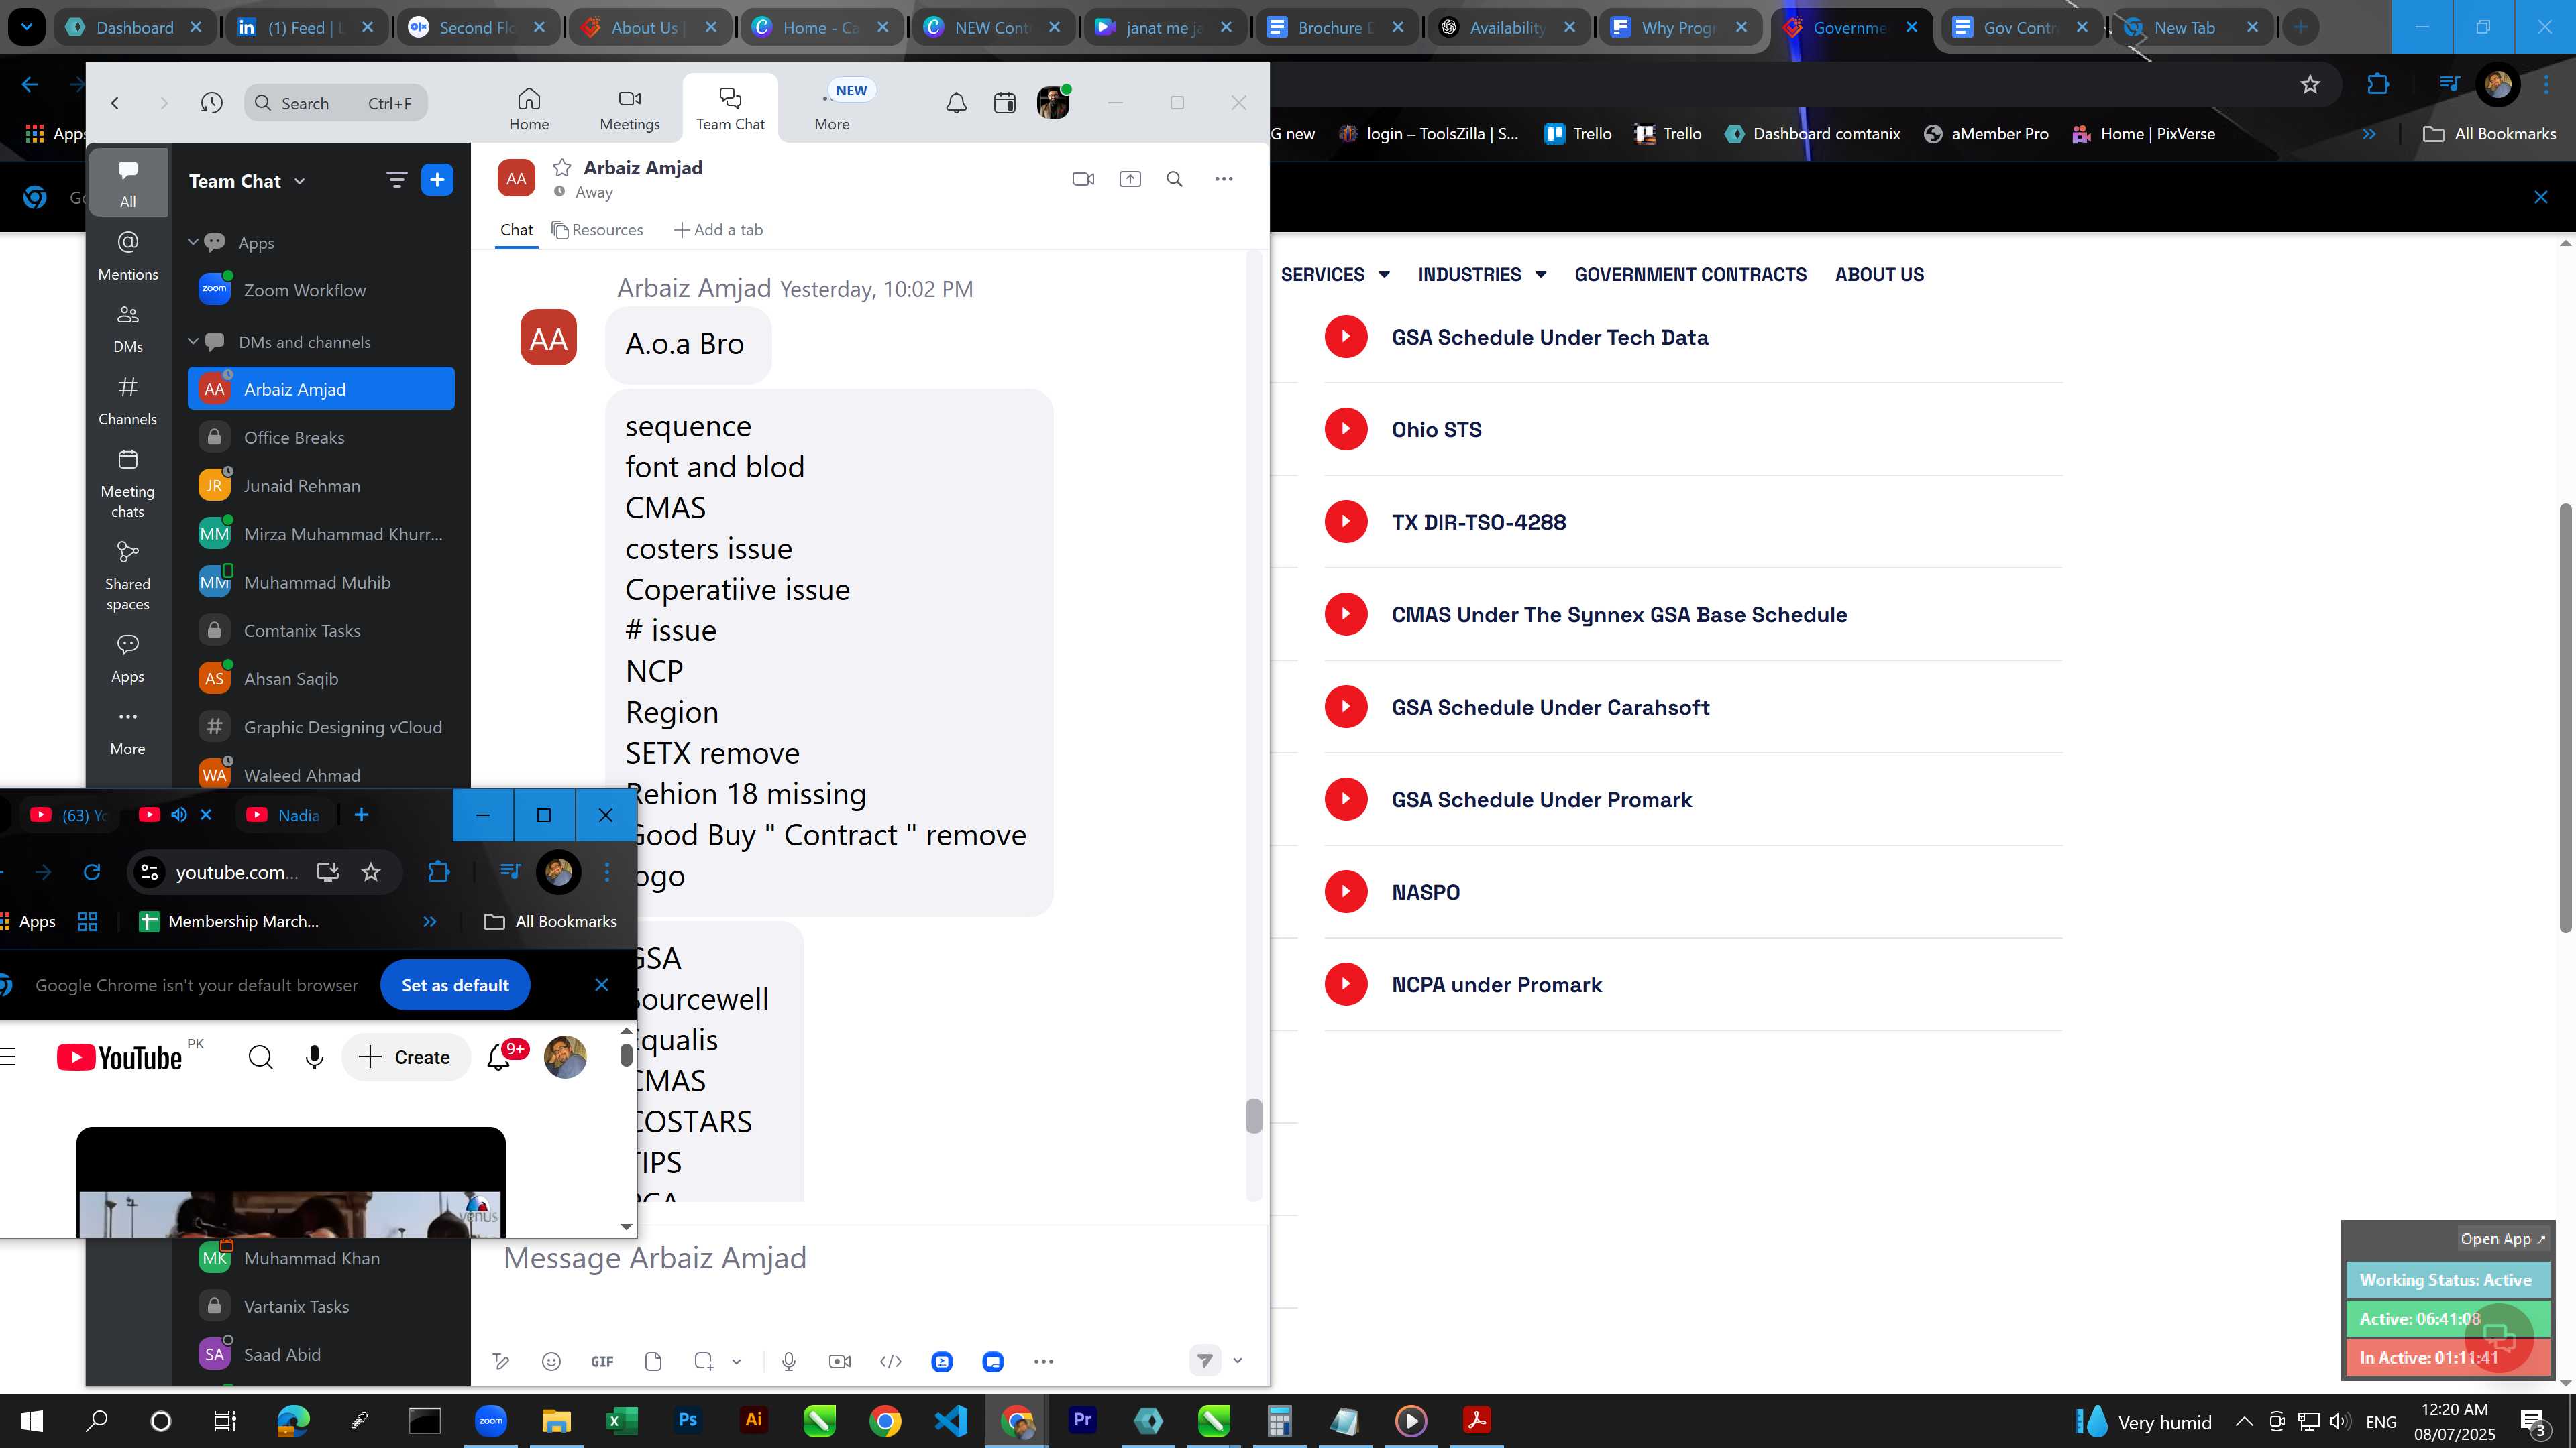Open Channels section in Zoom sidebar
The width and height of the screenshot is (2576, 1448).
128,401
